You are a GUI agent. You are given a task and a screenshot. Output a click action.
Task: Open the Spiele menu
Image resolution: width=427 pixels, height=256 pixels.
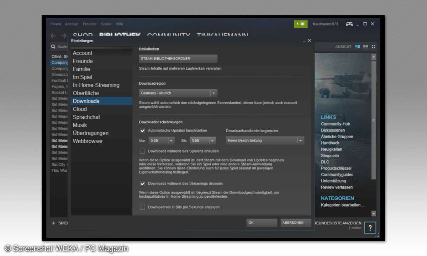tap(106, 24)
